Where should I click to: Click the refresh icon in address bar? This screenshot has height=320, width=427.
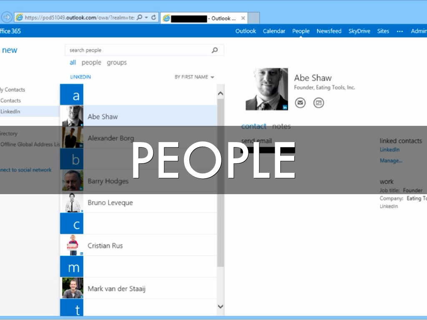click(154, 17)
